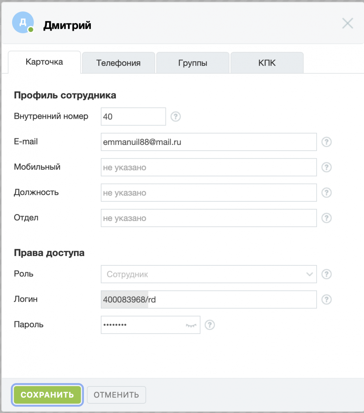Click question mark next to Отдел
This screenshot has width=364, height=413.
[x=326, y=218]
